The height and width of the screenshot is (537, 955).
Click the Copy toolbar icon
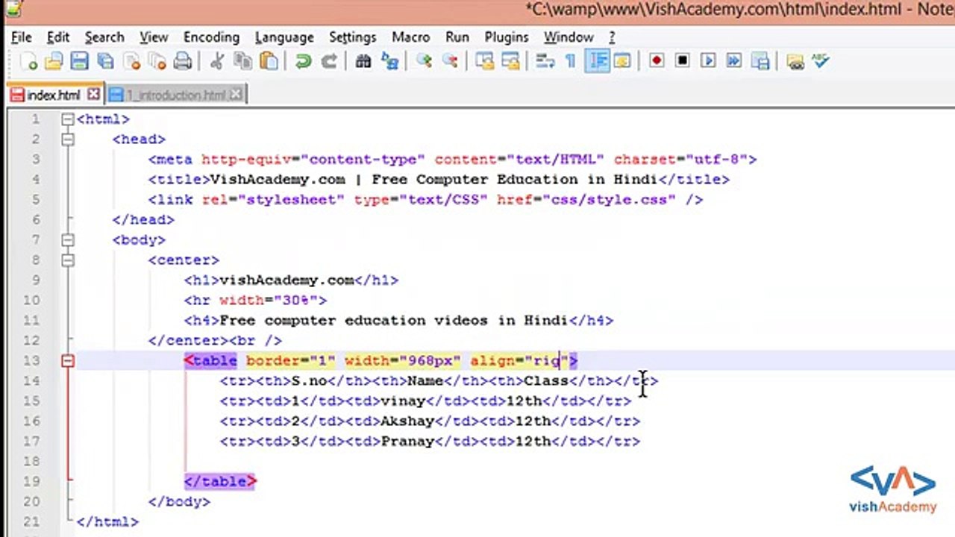coord(242,61)
